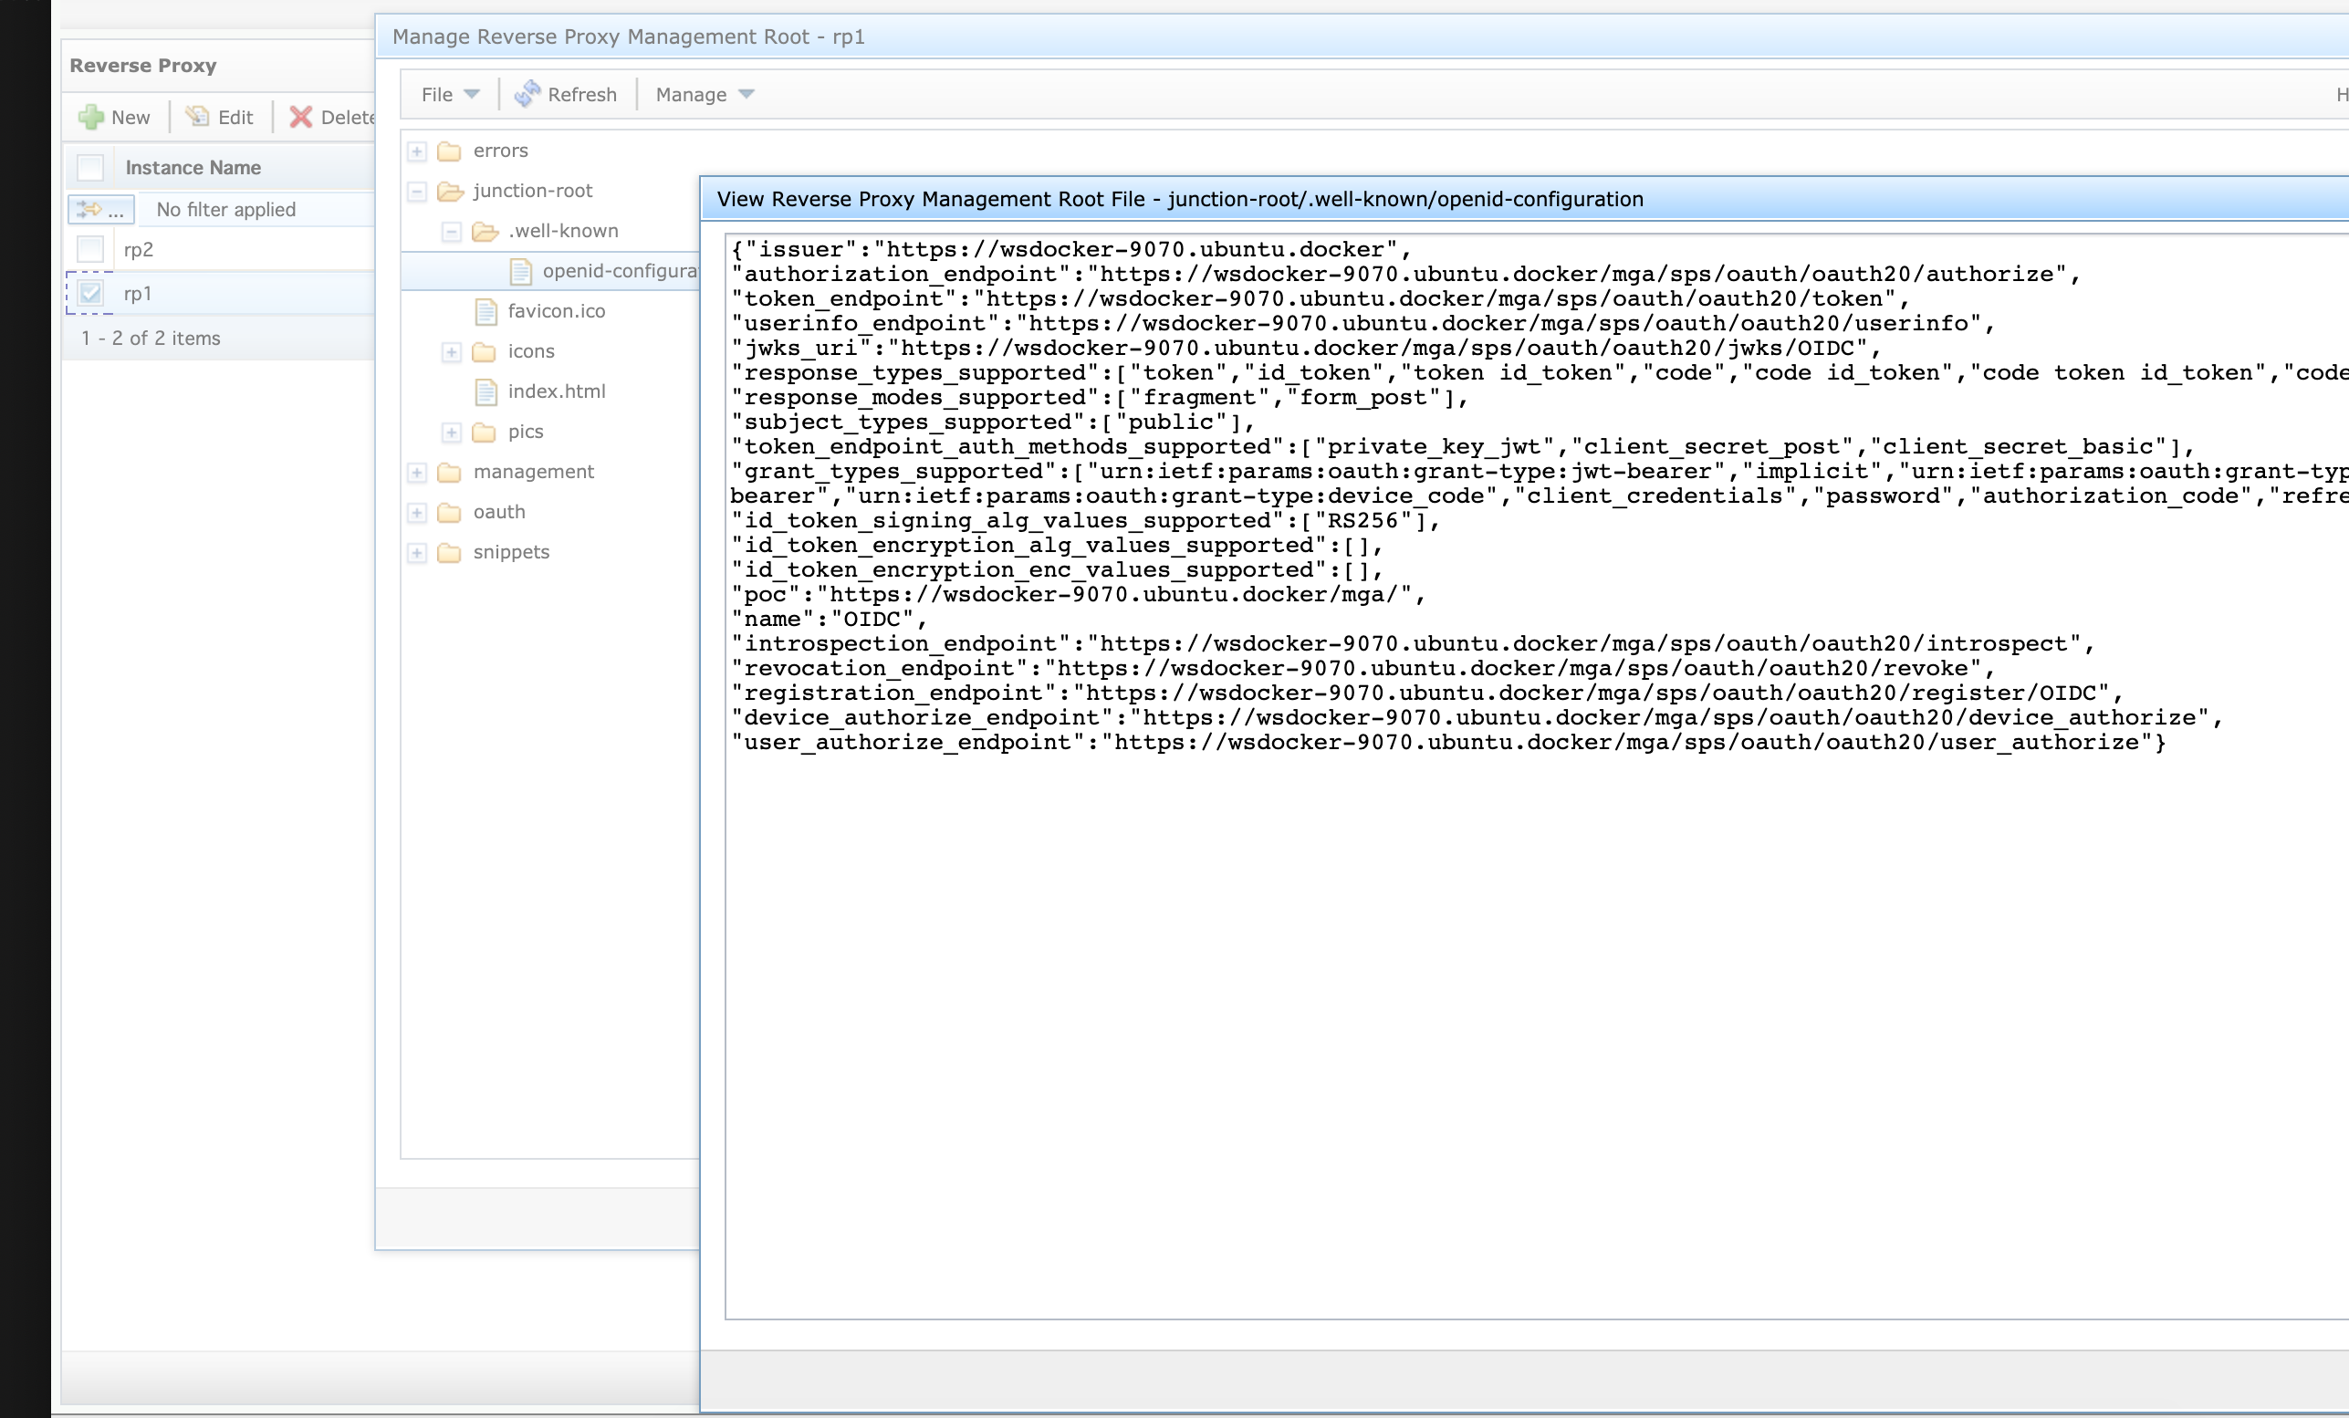The height and width of the screenshot is (1418, 2349).
Task: Select the oauth folder label
Action: pyautogui.click(x=498, y=513)
